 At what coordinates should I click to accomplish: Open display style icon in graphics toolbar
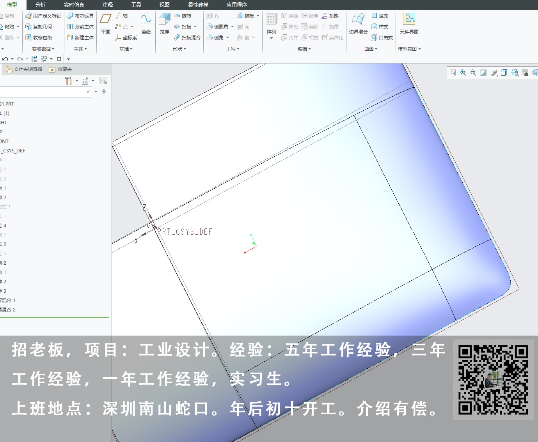(504, 73)
